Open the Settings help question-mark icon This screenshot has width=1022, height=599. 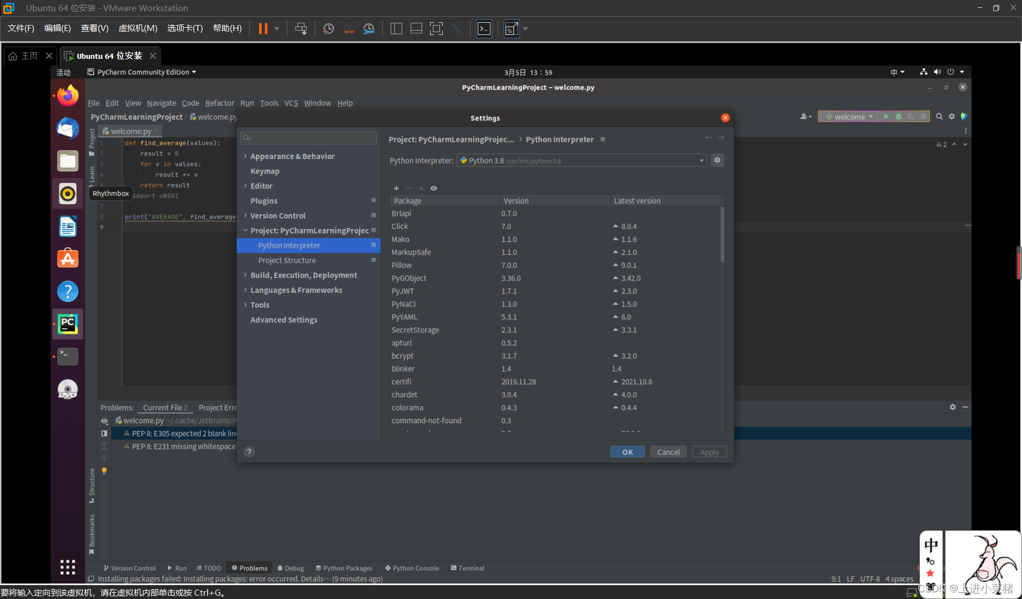click(x=249, y=451)
